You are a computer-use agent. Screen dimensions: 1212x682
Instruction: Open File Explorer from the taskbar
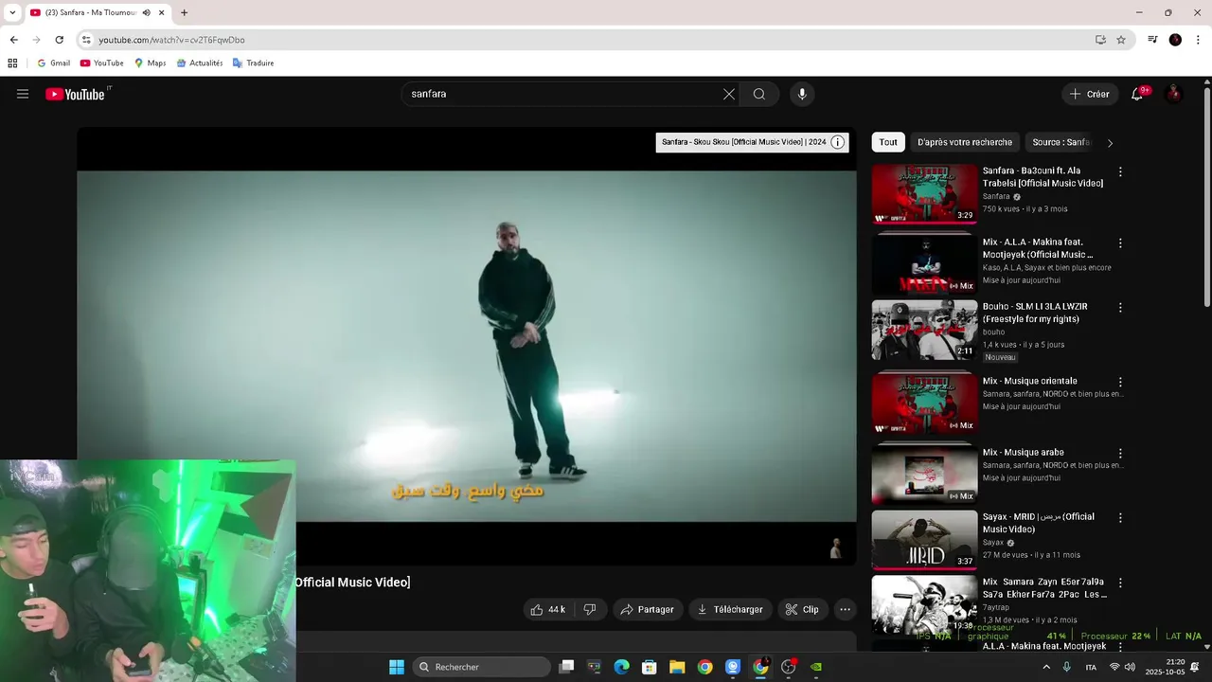(677, 667)
